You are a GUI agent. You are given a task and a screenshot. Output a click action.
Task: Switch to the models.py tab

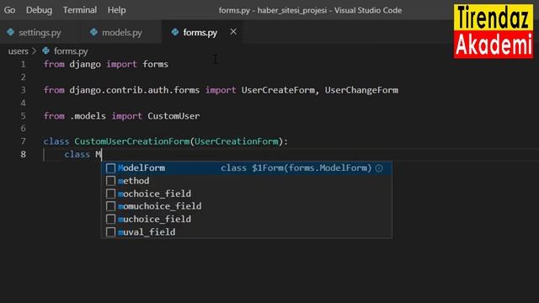(121, 32)
